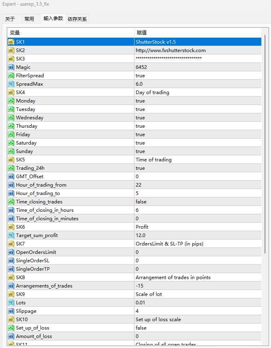Select the Hour_of_trading_to value 5
The image size is (271, 348).
pos(137,193)
